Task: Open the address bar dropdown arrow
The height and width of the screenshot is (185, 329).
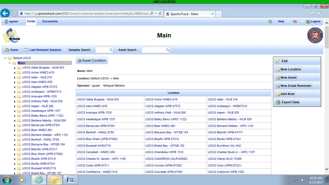Action: click(x=156, y=14)
